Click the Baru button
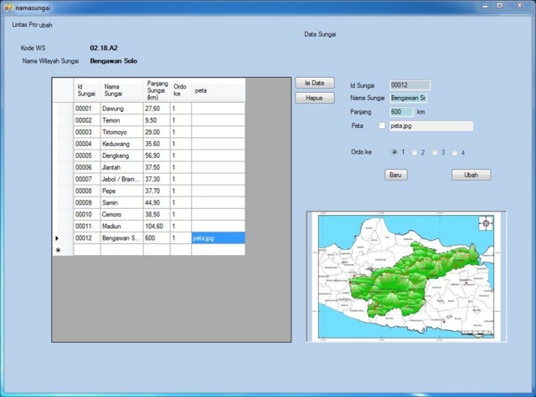The width and height of the screenshot is (536, 397). pos(397,175)
